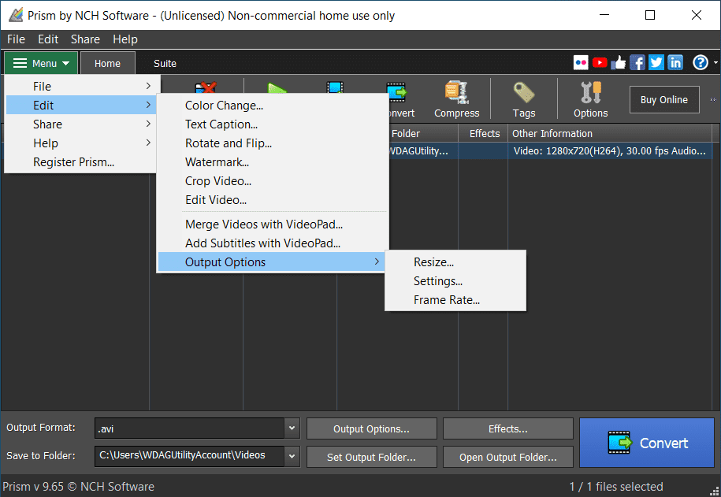Share via the Twitter icon

(x=656, y=62)
